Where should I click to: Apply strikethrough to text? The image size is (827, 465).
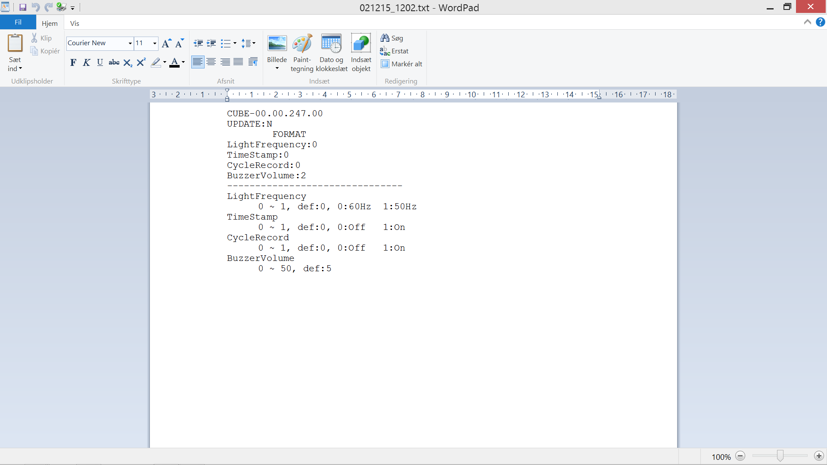coord(114,63)
